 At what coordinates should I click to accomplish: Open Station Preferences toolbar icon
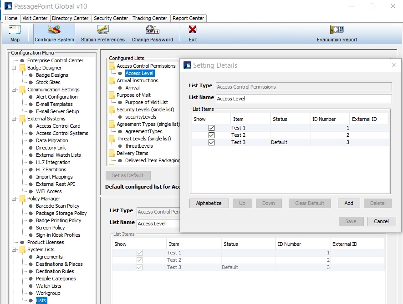(x=103, y=30)
